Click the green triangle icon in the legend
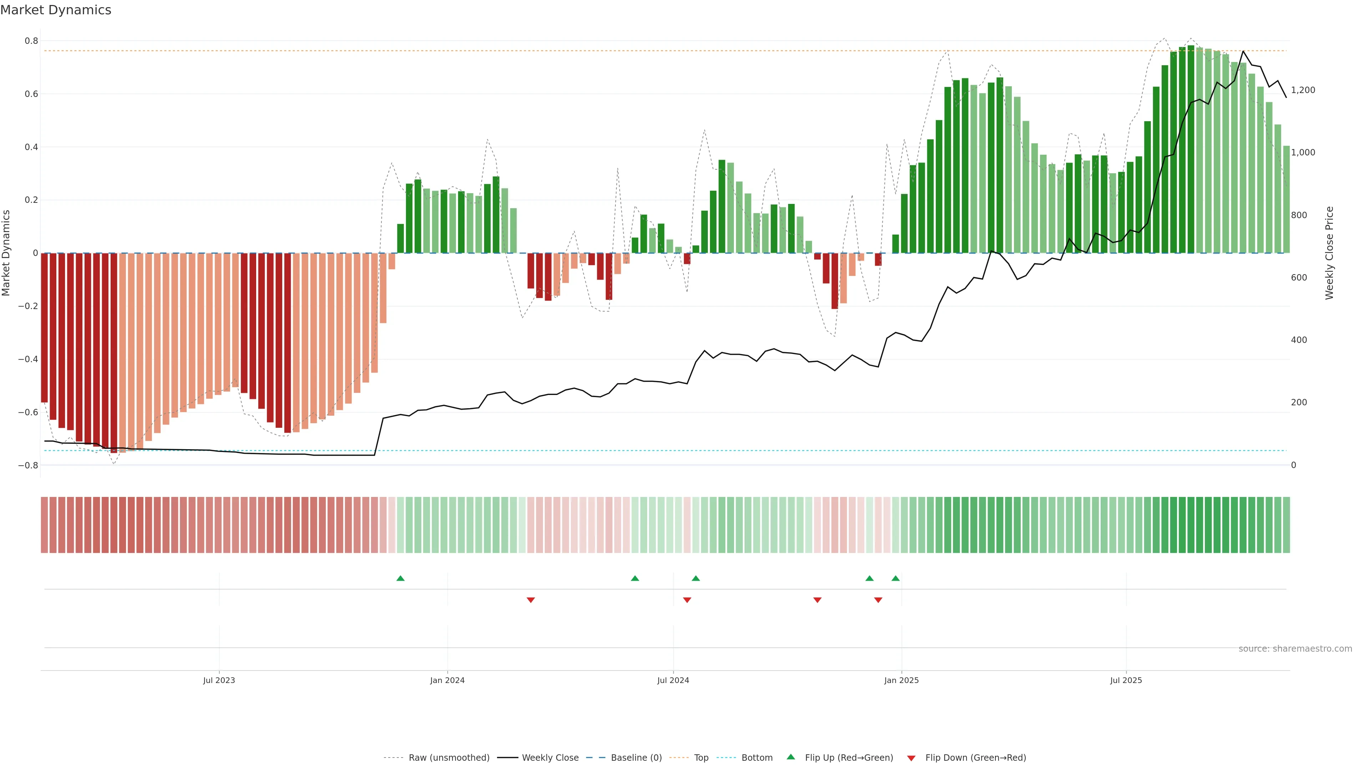This screenshot has width=1370, height=770. pyautogui.click(x=791, y=757)
